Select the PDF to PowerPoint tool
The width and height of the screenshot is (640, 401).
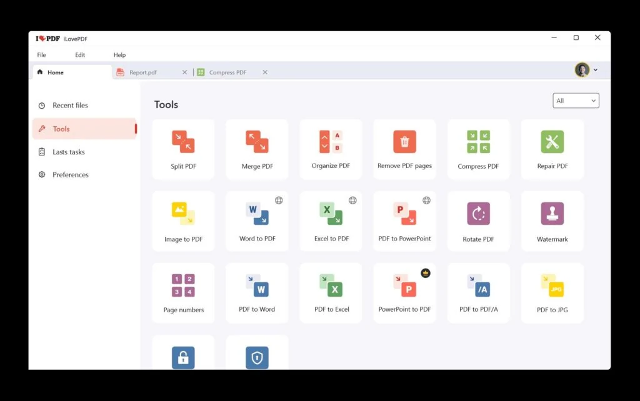click(404, 221)
